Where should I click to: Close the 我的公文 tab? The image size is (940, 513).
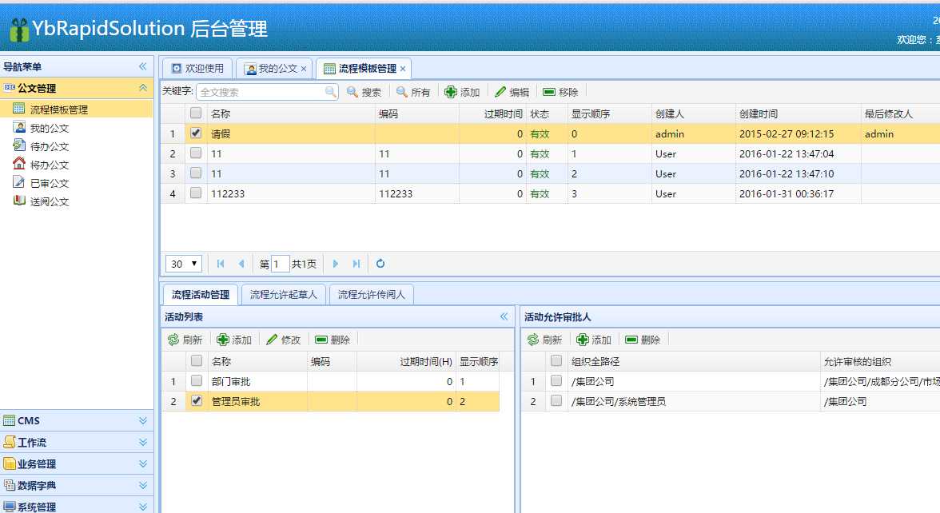304,69
